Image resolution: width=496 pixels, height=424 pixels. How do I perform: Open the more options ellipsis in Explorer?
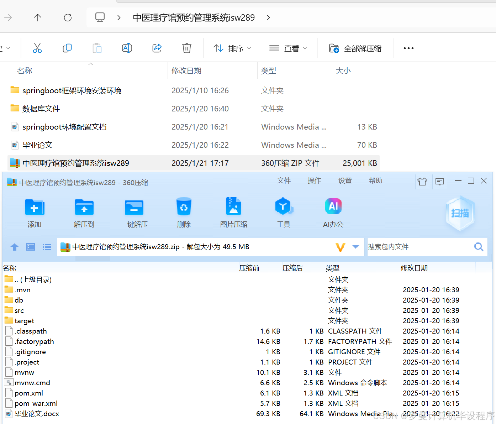408,48
